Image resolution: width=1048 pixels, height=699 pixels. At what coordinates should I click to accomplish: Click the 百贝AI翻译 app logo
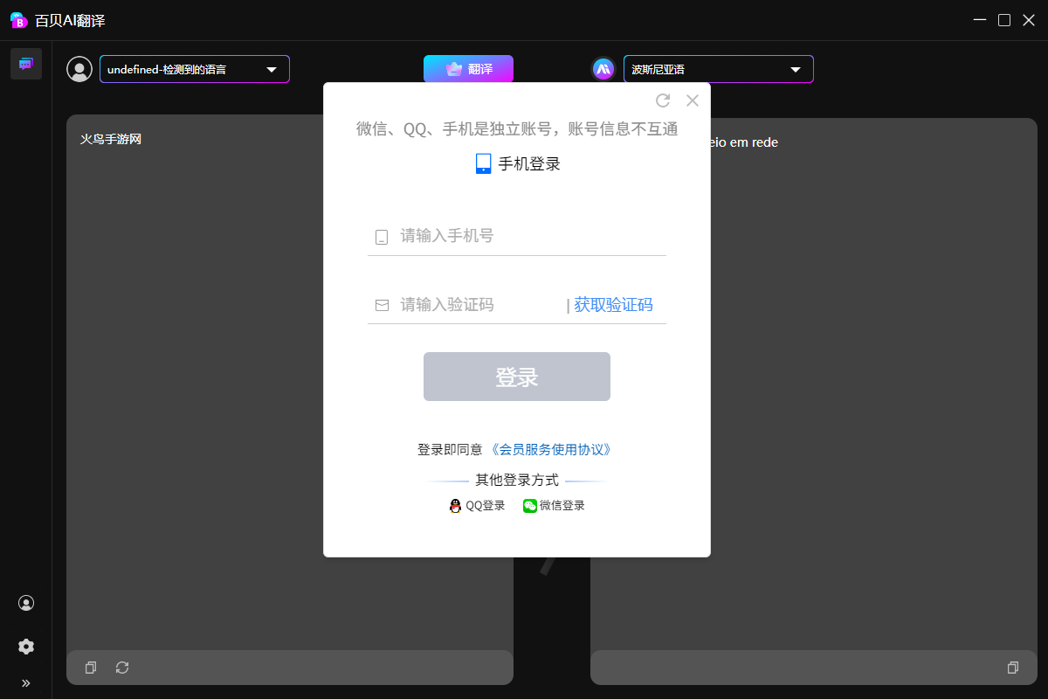click(x=19, y=20)
